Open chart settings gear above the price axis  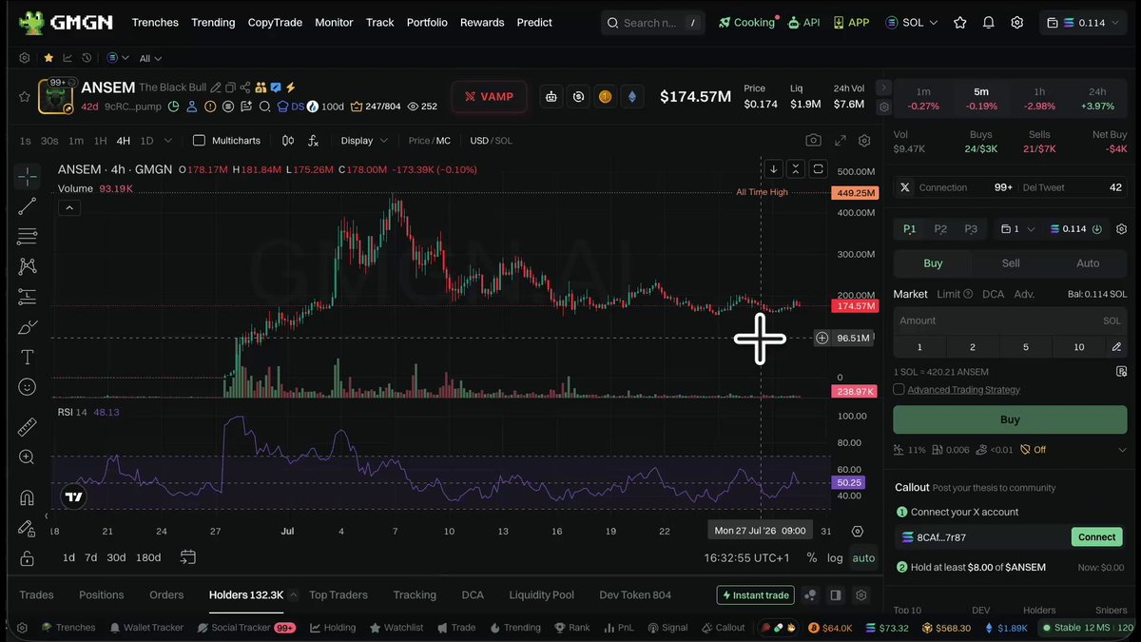tap(864, 141)
